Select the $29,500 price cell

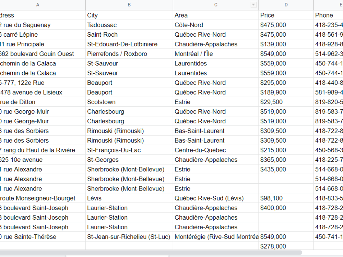(286, 102)
